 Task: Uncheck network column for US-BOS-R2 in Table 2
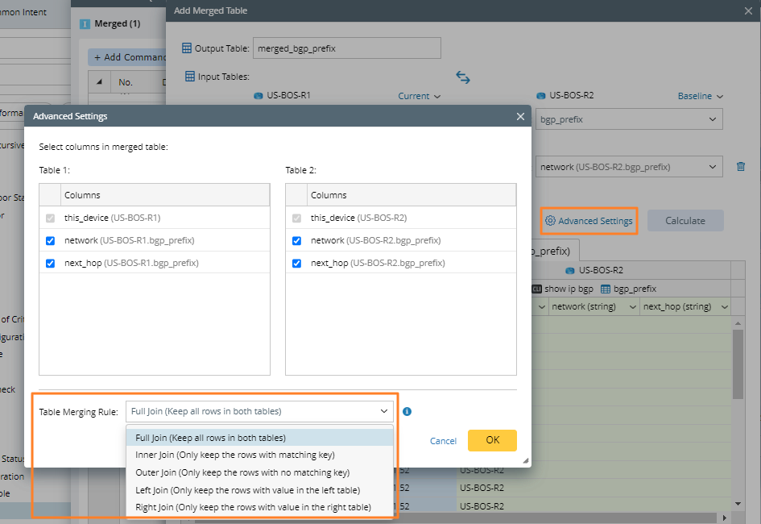(x=297, y=240)
